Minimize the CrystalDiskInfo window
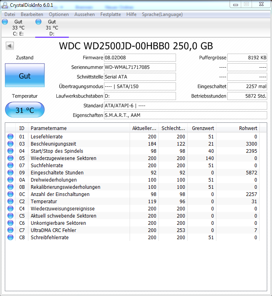 pyautogui.click(x=236, y=4)
